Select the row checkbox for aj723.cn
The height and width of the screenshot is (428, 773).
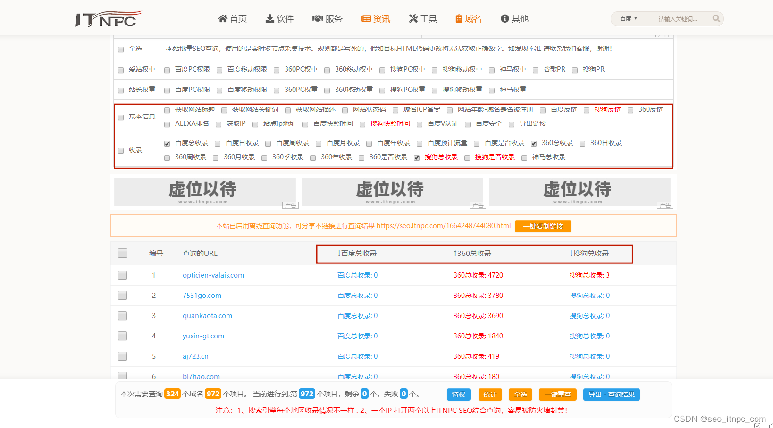tap(123, 356)
